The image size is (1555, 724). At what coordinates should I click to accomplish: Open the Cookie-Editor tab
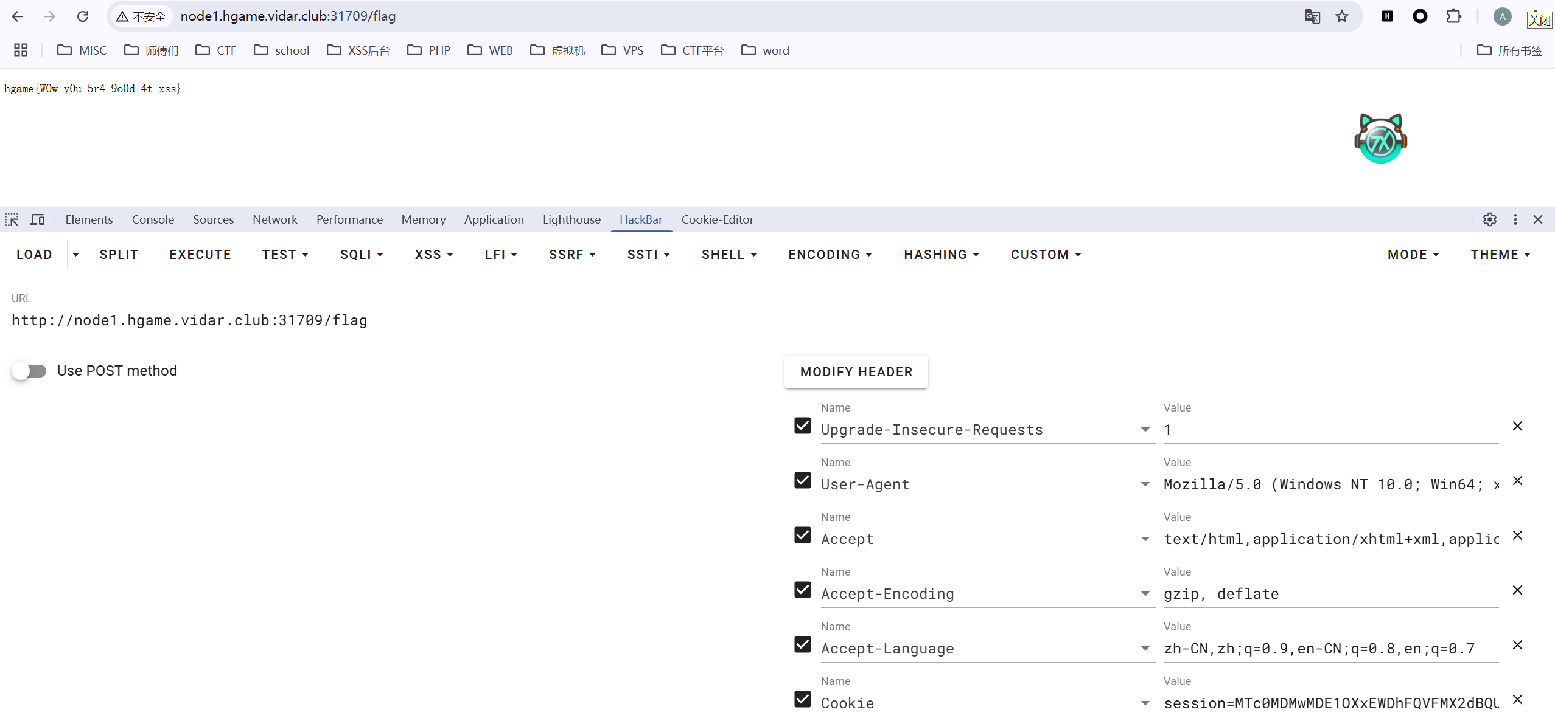tap(717, 219)
